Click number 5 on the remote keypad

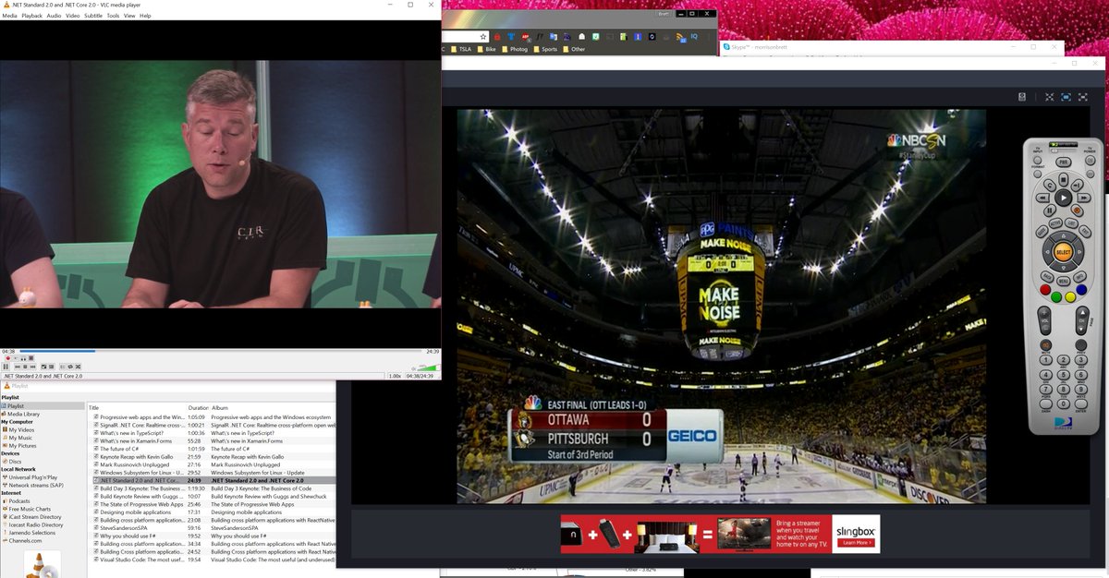tap(1063, 375)
